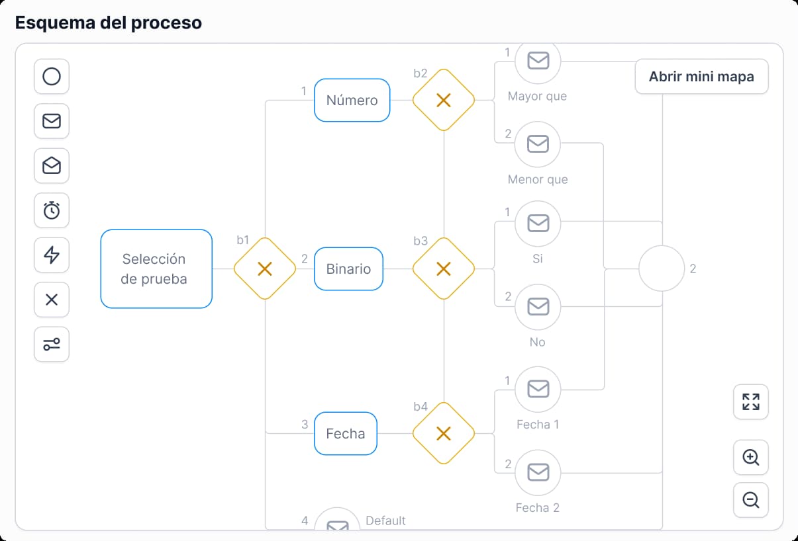
Task: Select the X gateway tool
Action: pyautogui.click(x=52, y=300)
